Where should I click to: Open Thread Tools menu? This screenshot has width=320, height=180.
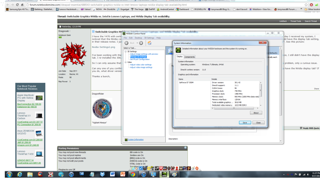pyautogui.click(x=296, y=21)
